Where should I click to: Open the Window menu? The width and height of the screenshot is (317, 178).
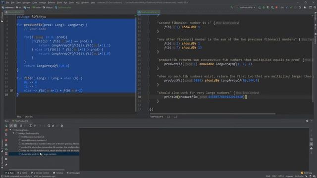pyautogui.click(x=85, y=2)
